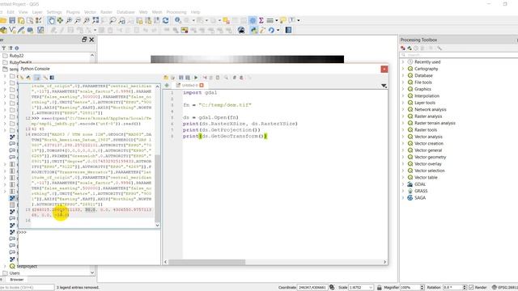
Task: Close the Python Console window
Action: (384, 69)
